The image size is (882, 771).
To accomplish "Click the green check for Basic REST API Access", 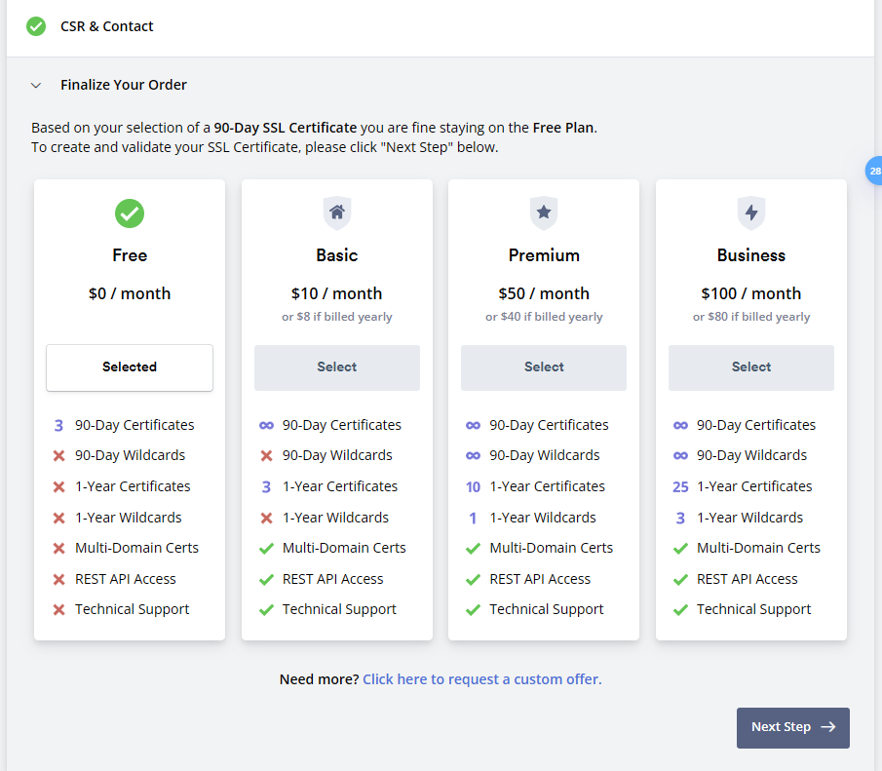I will pyautogui.click(x=267, y=579).
